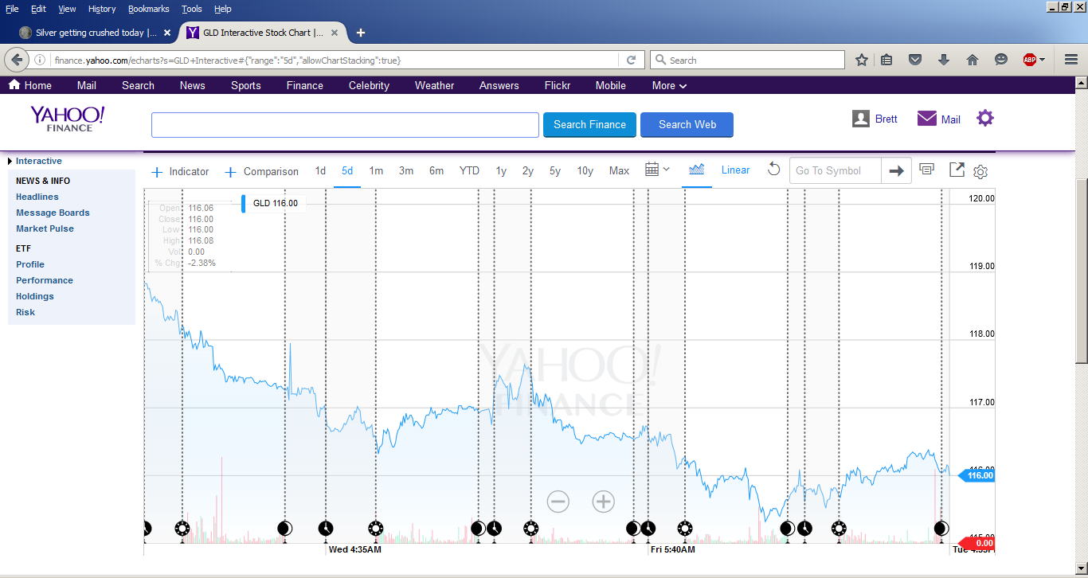Open the chart settings gear

tap(980, 172)
